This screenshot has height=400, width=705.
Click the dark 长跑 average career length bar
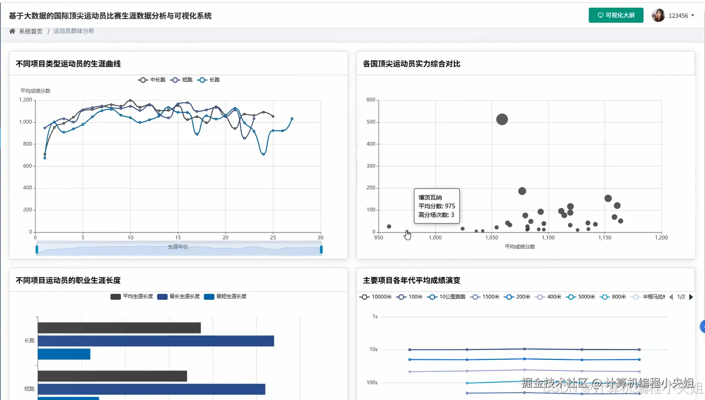[x=119, y=328]
